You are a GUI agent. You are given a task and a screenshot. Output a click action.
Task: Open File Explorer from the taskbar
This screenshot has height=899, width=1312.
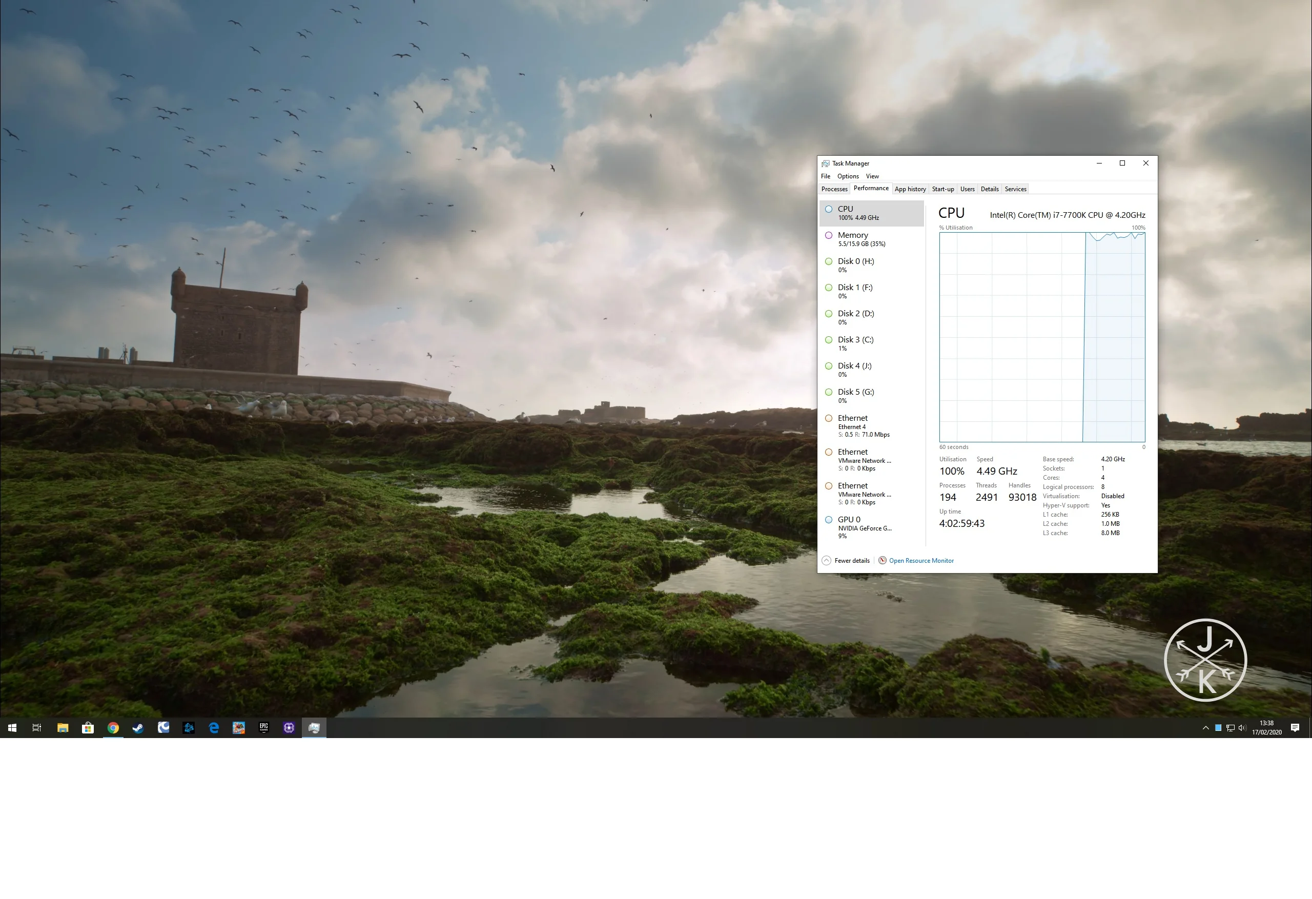pos(63,728)
